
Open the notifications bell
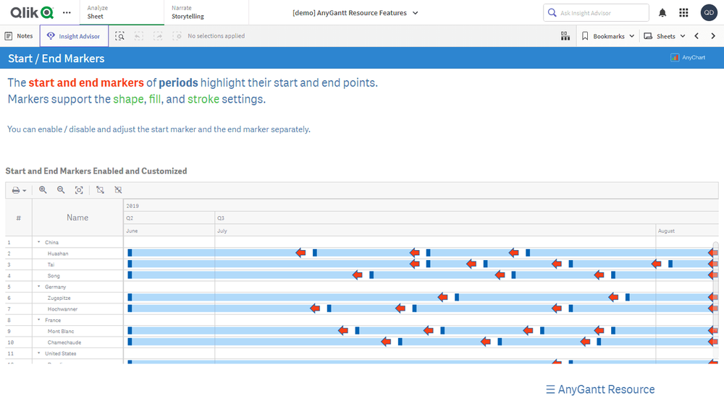[x=662, y=13]
